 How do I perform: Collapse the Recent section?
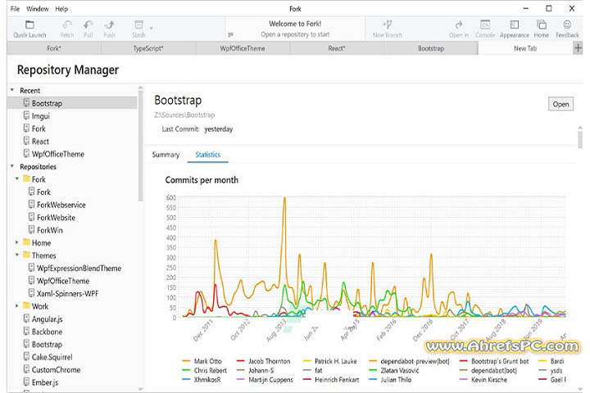point(11,90)
